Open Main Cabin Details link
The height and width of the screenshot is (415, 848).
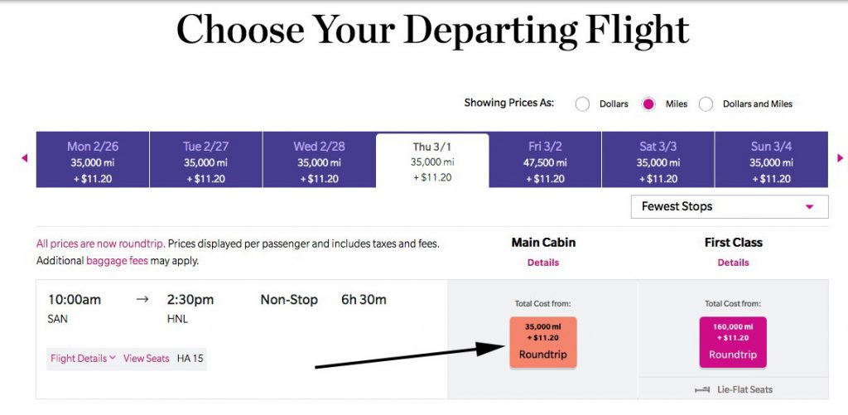coord(543,263)
